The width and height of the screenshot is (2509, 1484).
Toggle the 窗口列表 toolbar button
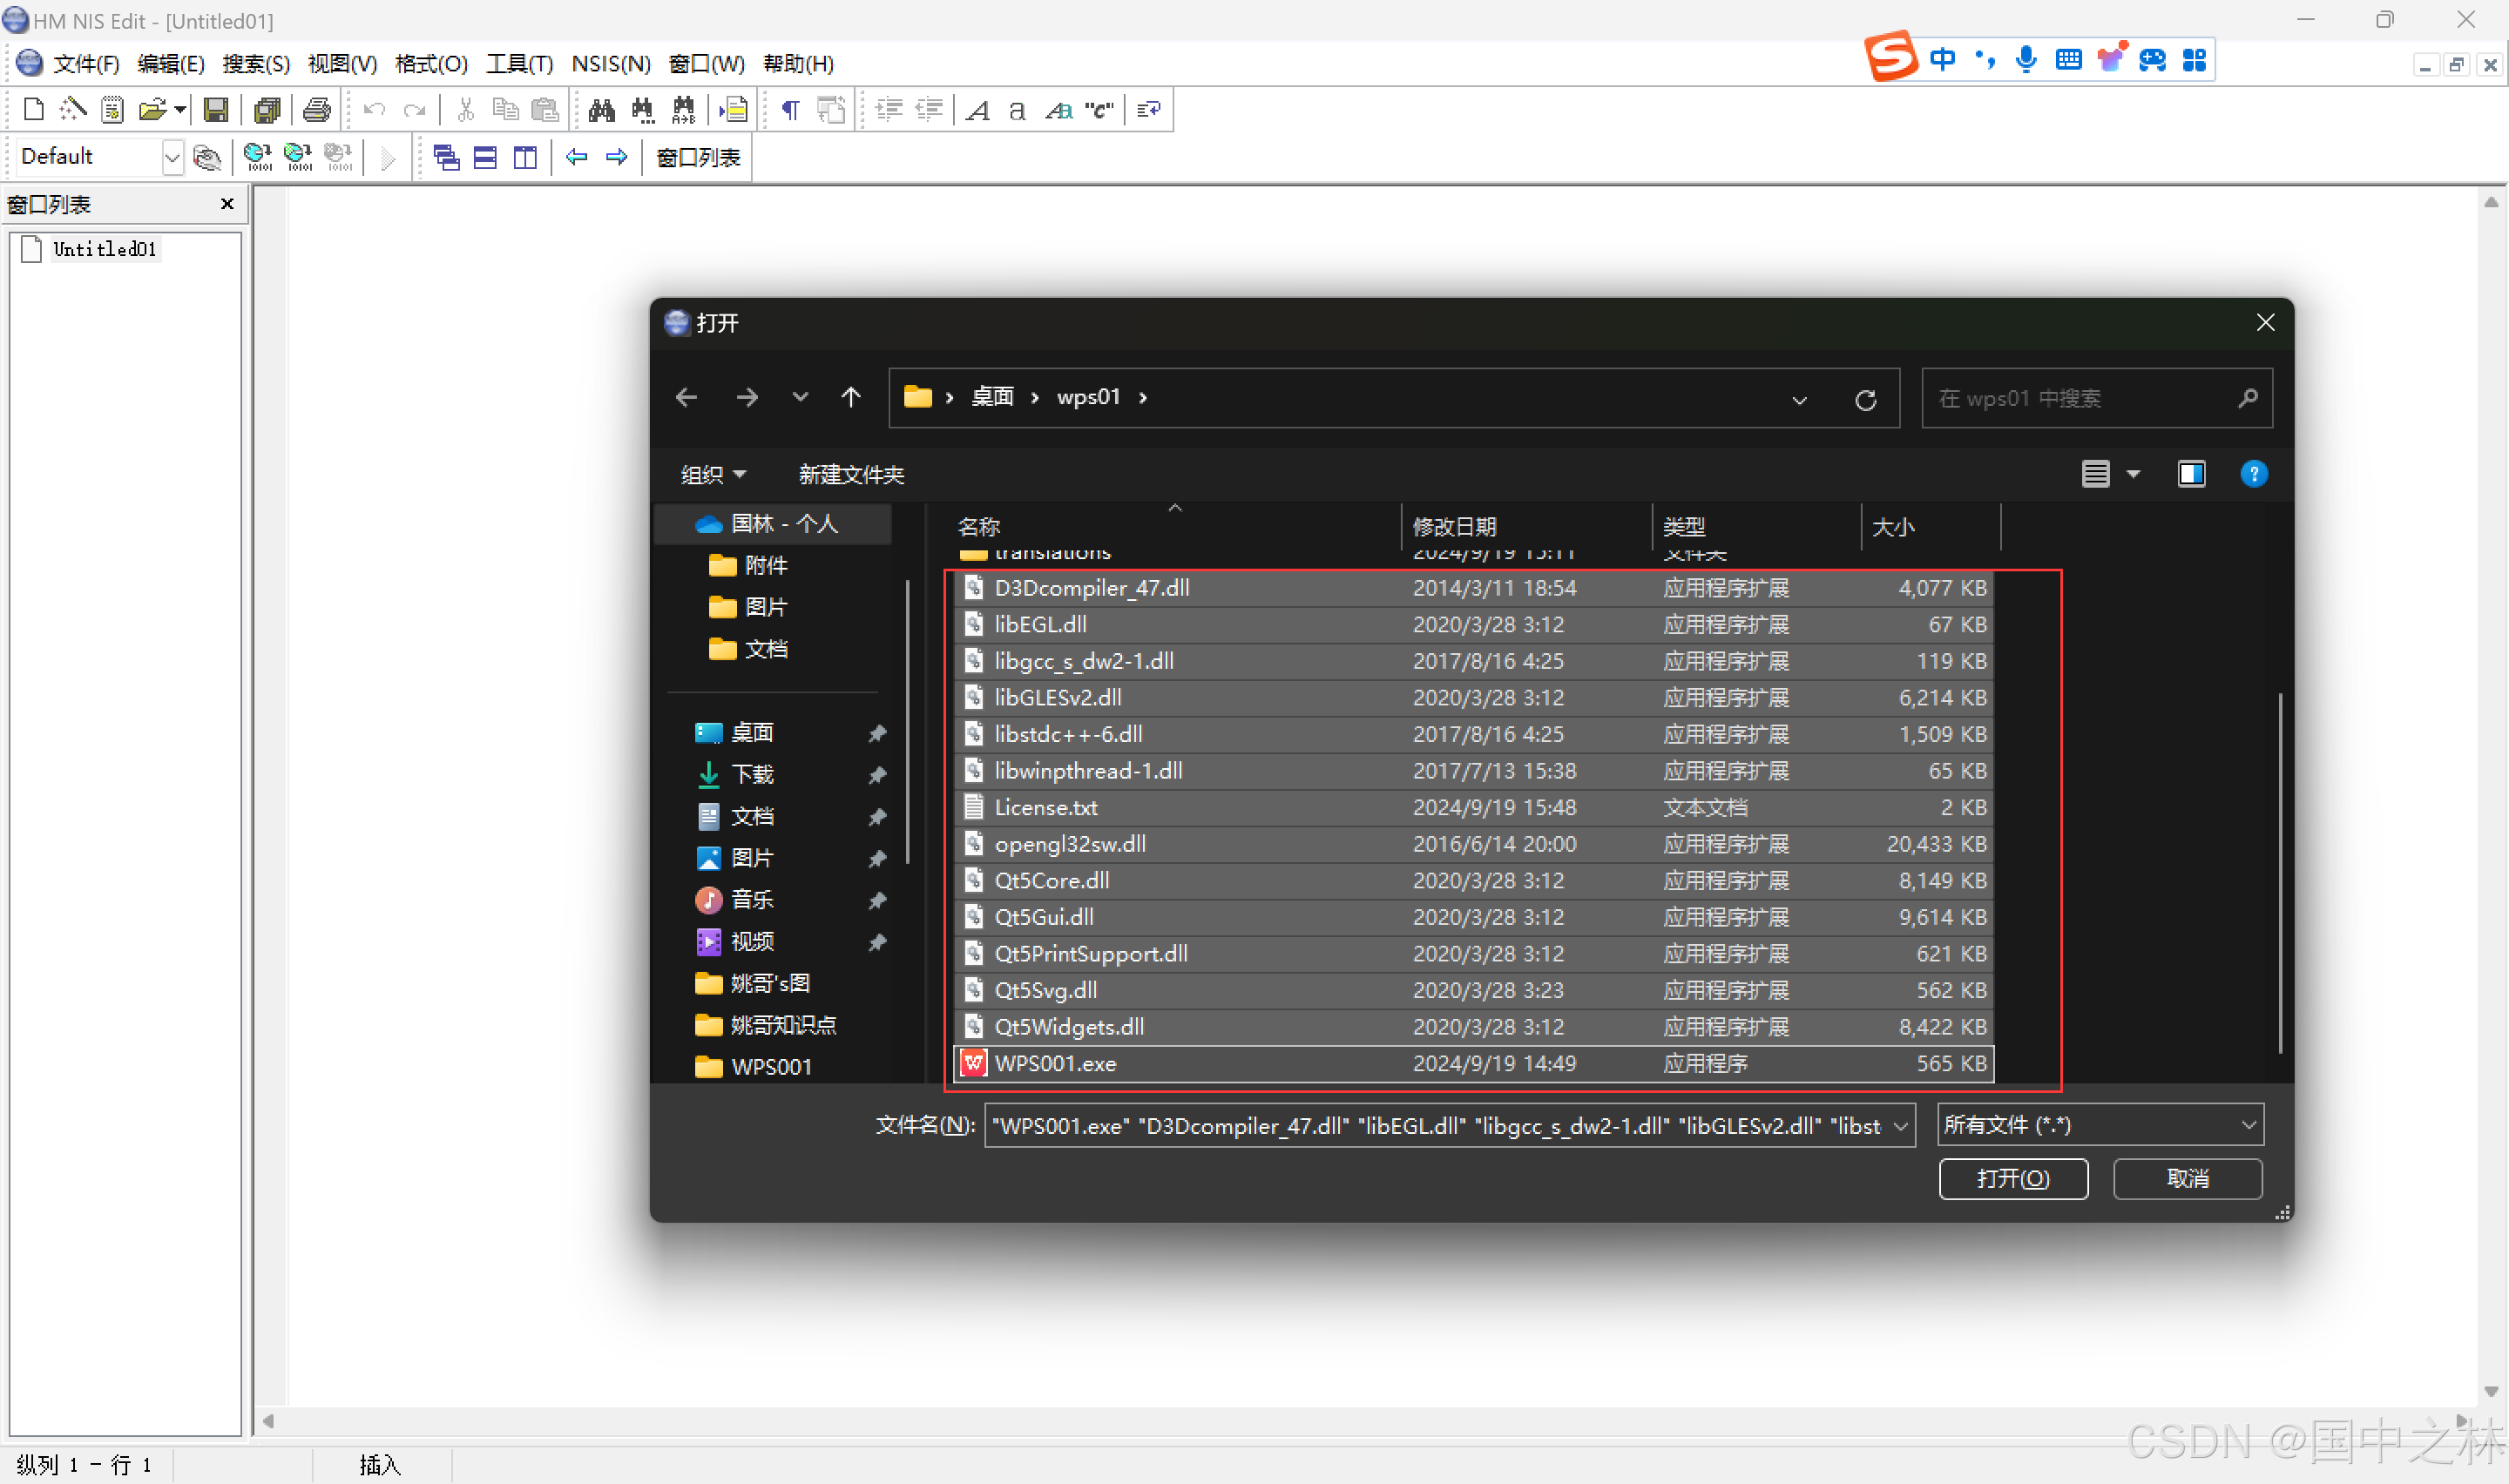(698, 157)
